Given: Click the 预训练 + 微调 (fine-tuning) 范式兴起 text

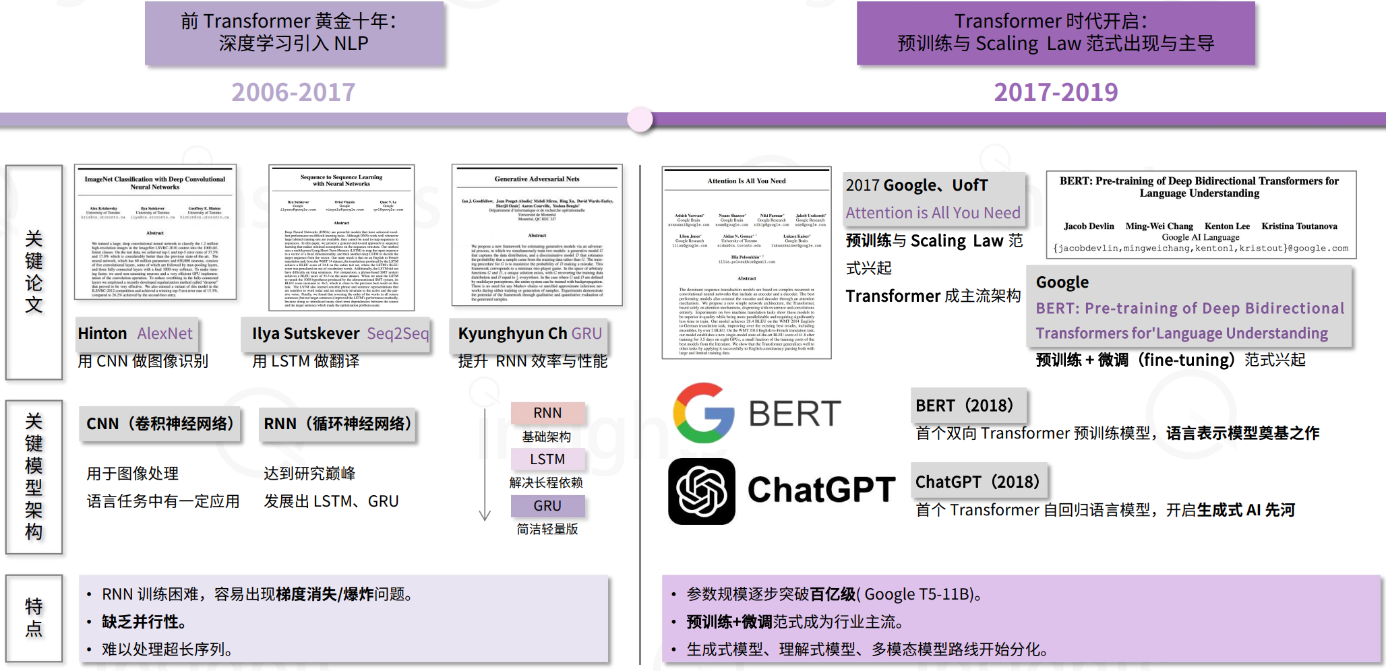Looking at the screenshot, I should (x=1170, y=360).
